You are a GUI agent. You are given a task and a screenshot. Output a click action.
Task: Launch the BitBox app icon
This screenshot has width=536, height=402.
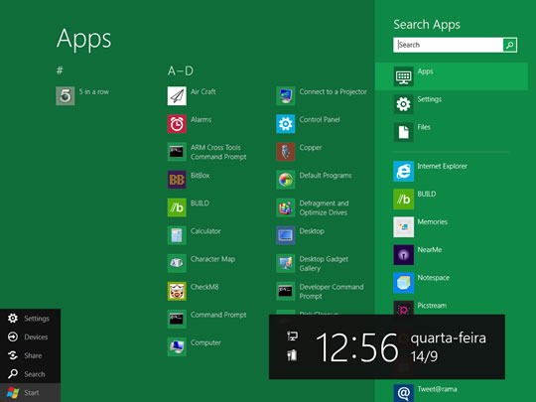pyautogui.click(x=177, y=180)
